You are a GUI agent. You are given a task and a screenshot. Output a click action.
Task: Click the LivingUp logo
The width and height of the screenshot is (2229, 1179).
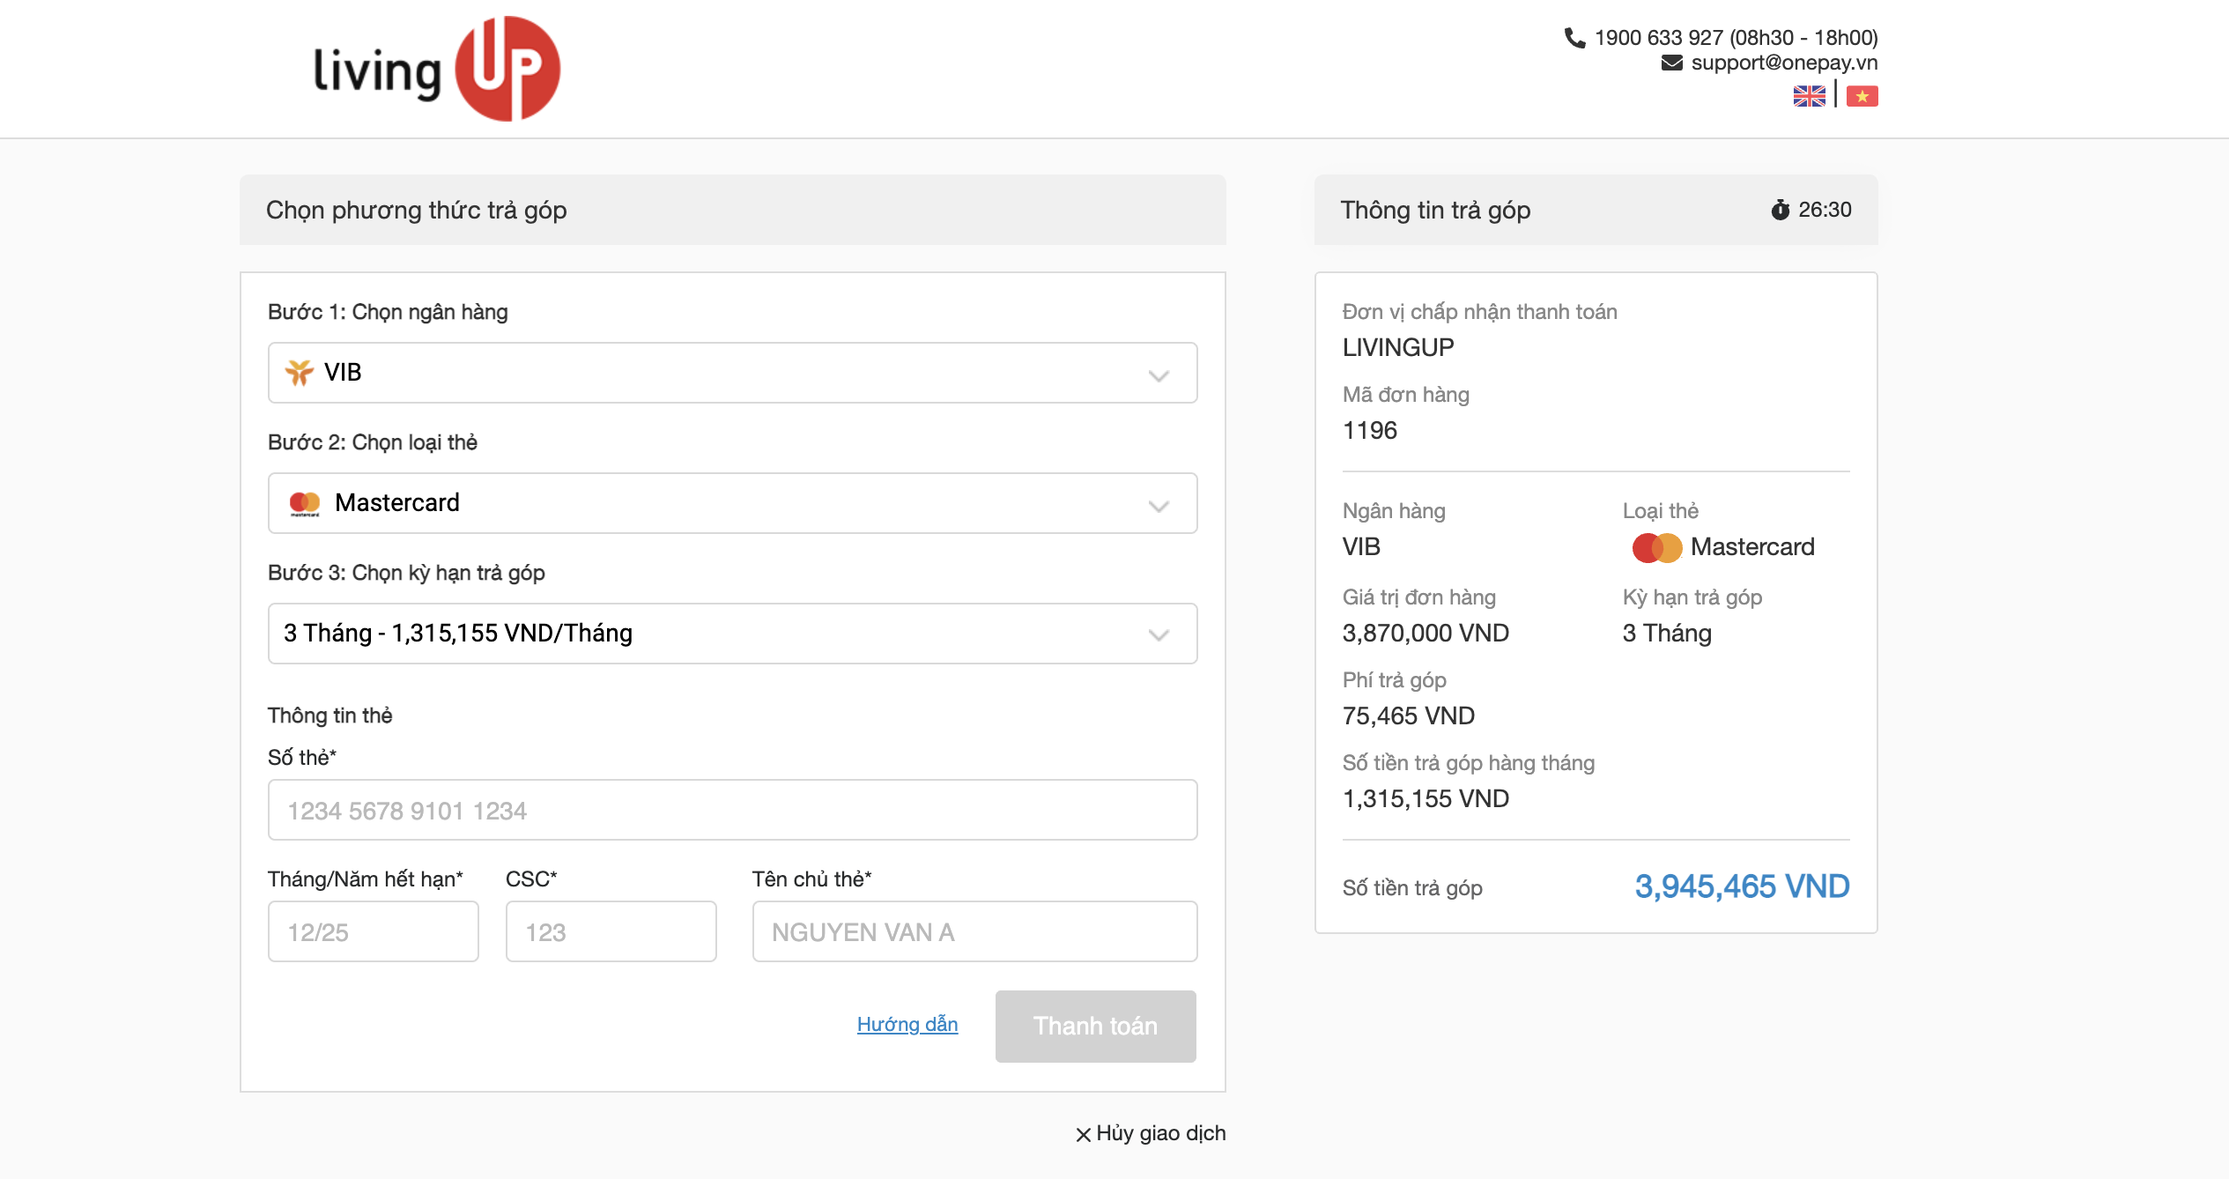(x=437, y=69)
